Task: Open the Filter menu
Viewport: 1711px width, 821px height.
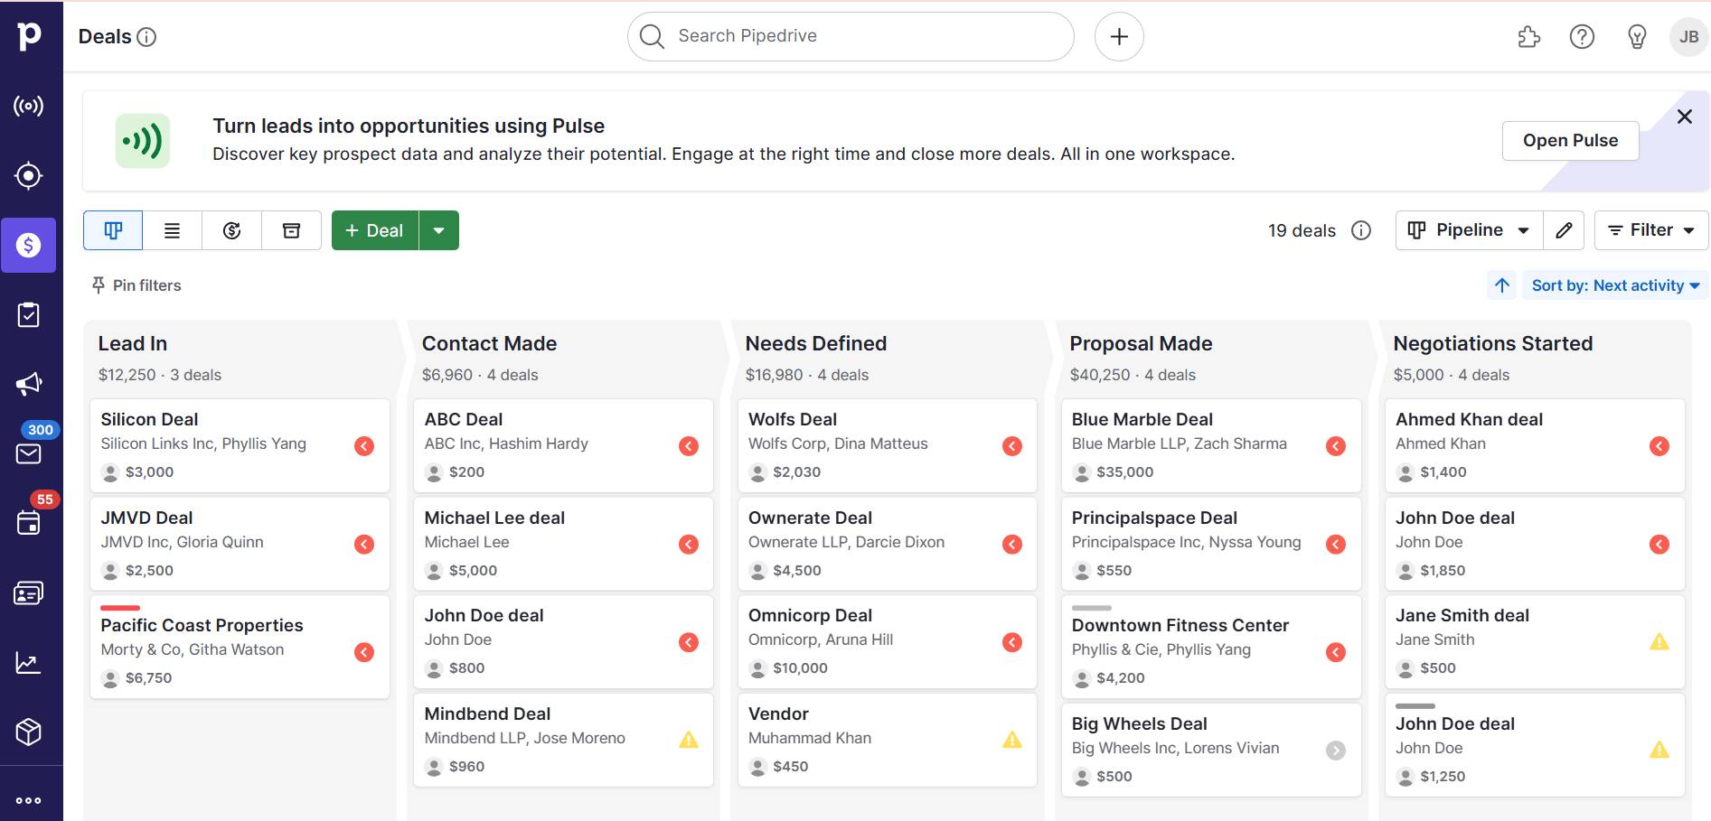Action: [1650, 230]
